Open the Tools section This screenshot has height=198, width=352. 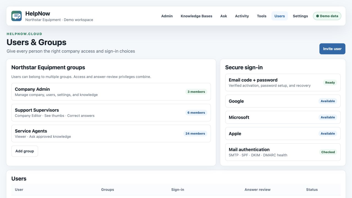tap(262, 16)
